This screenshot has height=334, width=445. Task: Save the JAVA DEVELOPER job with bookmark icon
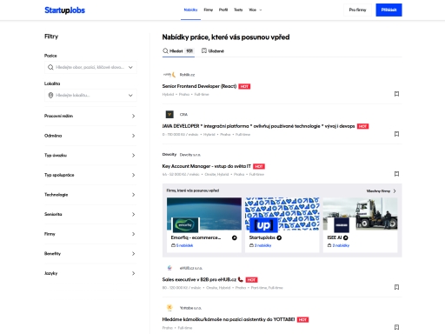click(x=396, y=134)
